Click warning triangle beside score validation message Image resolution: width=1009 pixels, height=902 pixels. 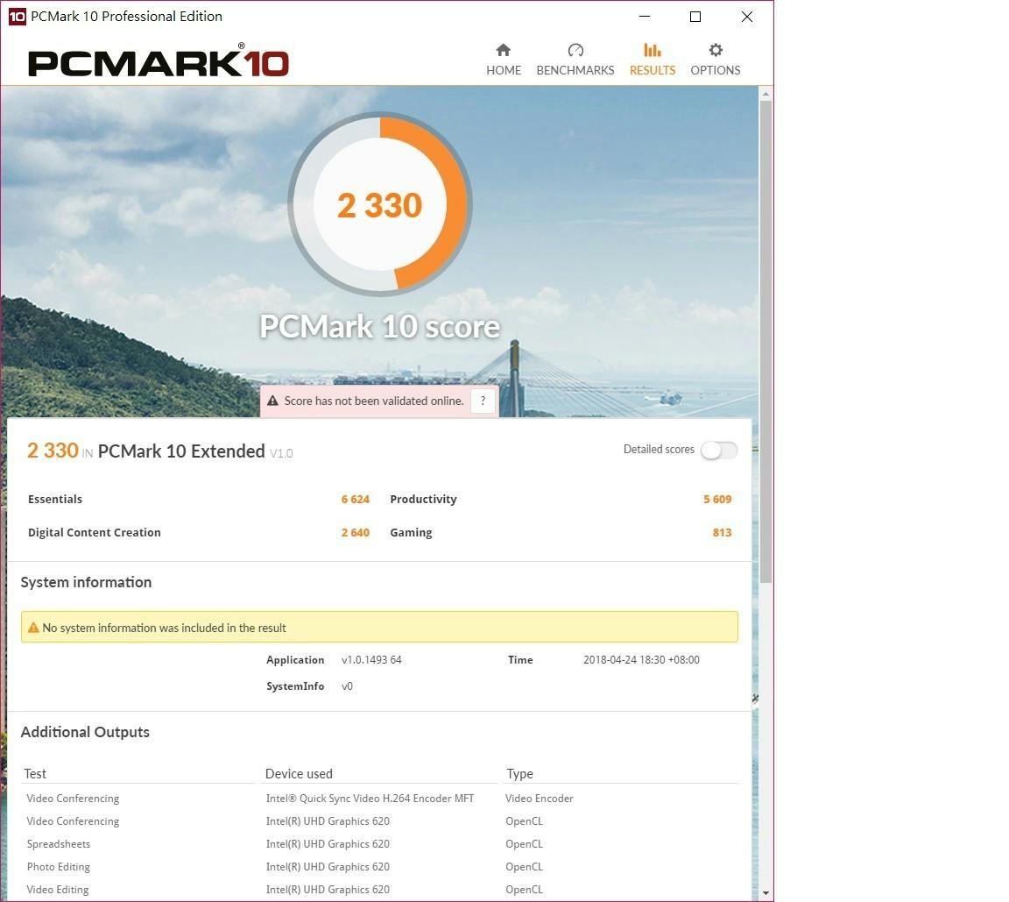pyautogui.click(x=273, y=401)
